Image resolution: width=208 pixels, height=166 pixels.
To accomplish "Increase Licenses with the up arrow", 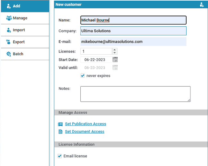I will pyautogui.click(x=115, y=50).
